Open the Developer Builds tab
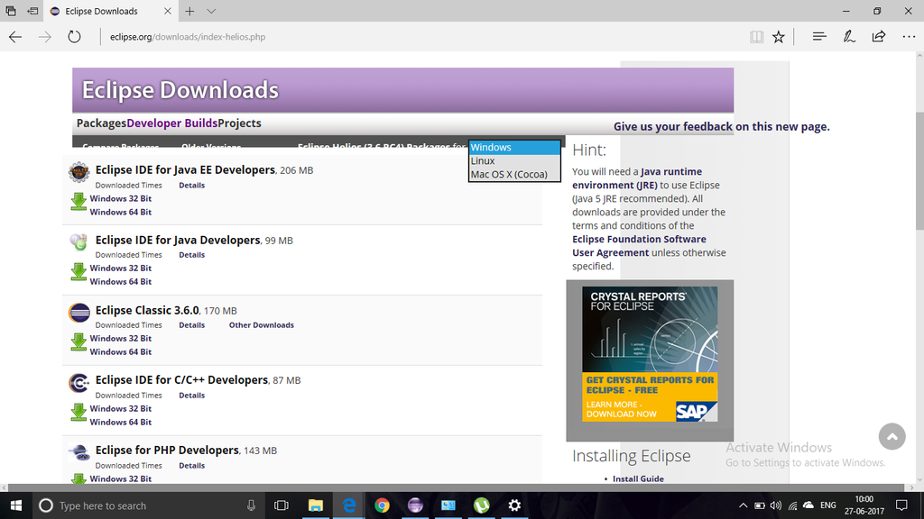 coord(172,123)
